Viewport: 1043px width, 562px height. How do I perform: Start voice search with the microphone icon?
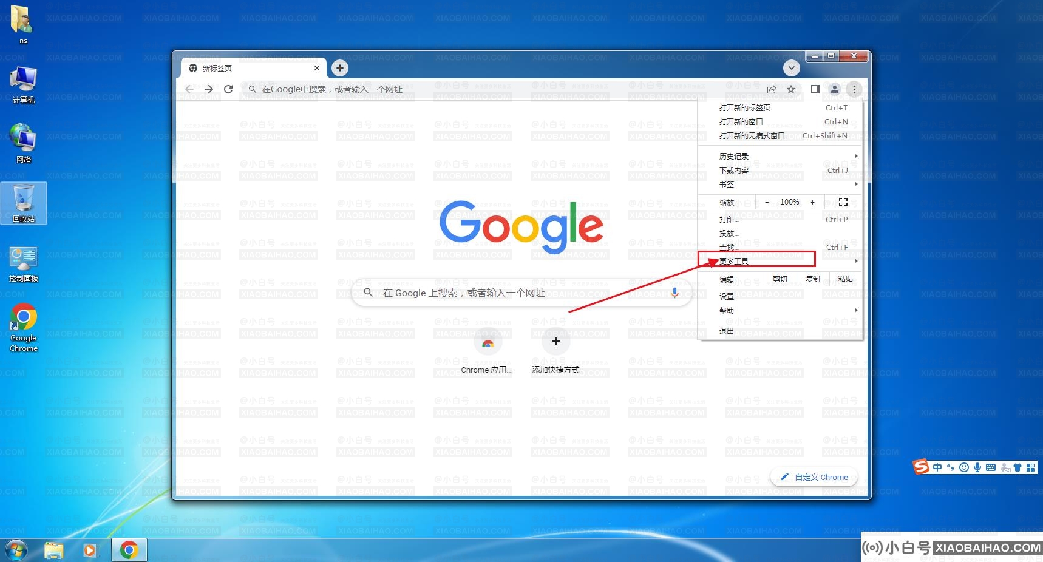tap(674, 293)
